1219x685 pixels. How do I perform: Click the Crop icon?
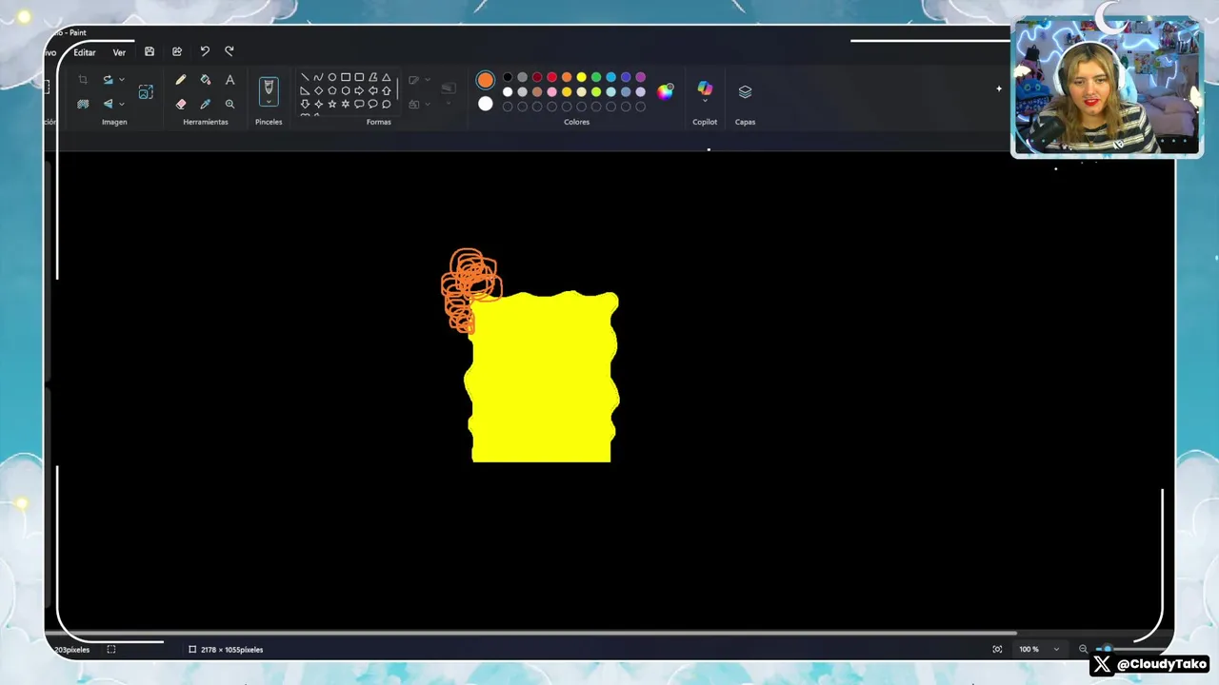click(83, 80)
